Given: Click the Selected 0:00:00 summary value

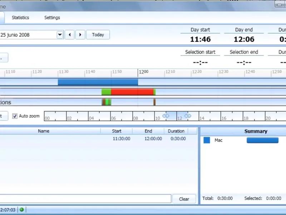Looking at the screenshot, I should coord(273,199).
